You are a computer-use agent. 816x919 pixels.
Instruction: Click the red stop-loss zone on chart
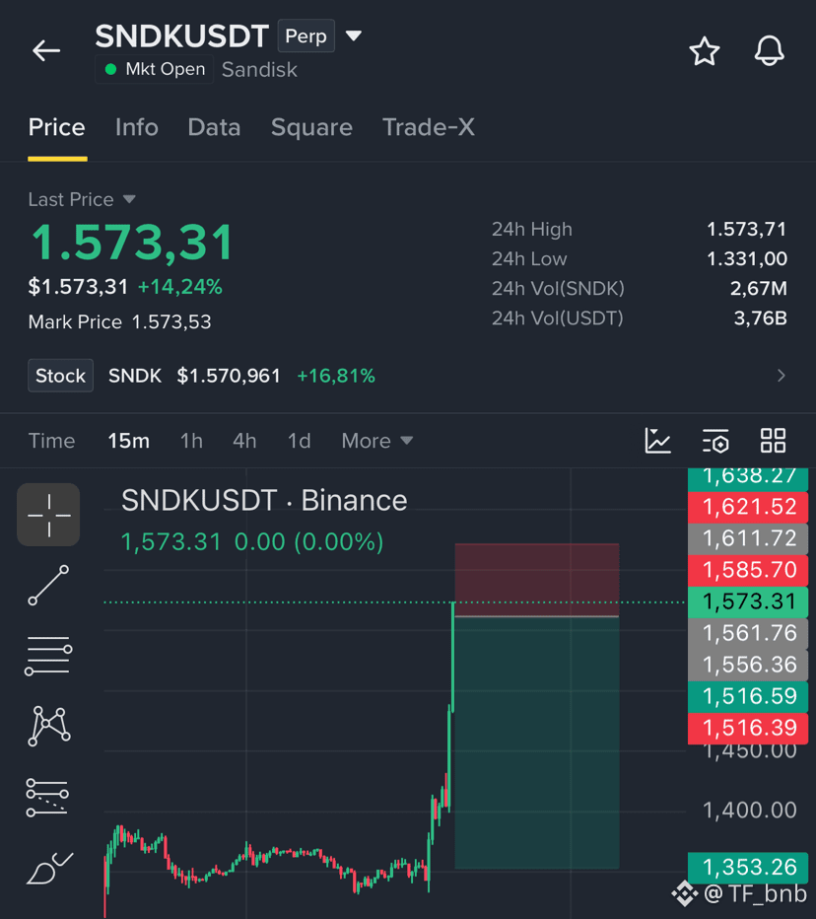[536, 579]
